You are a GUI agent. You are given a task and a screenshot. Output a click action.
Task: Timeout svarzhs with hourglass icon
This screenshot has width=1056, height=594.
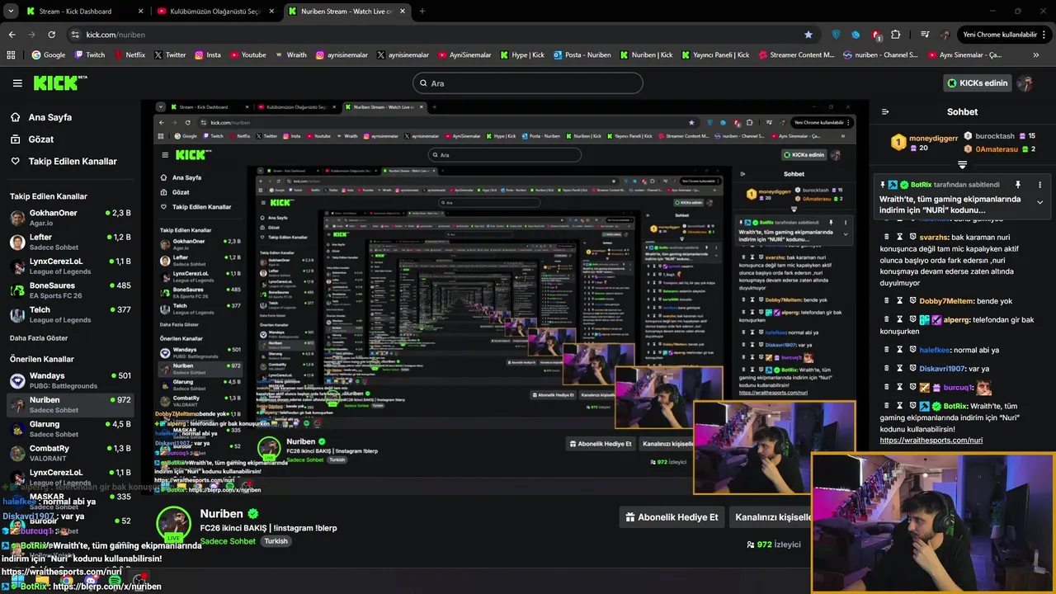(x=900, y=237)
